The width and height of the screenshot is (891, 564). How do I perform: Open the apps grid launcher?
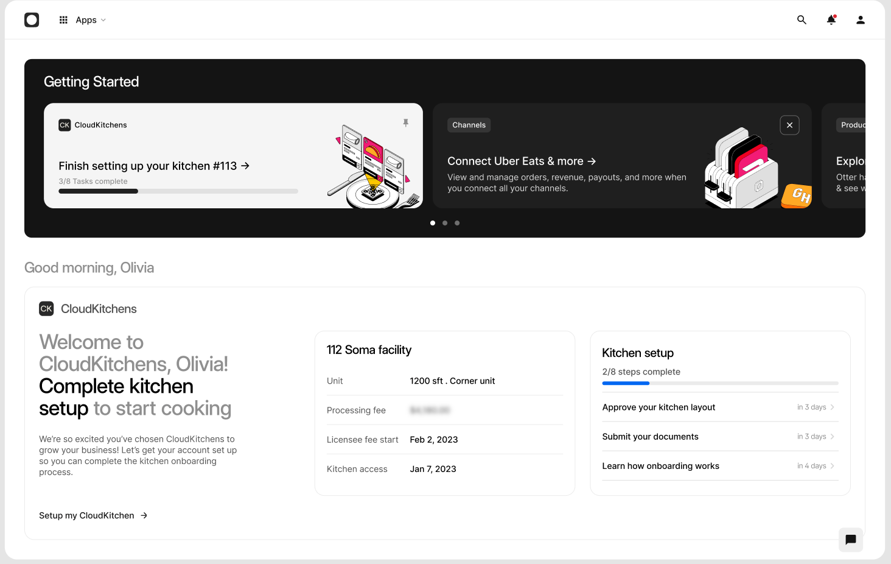(x=63, y=19)
